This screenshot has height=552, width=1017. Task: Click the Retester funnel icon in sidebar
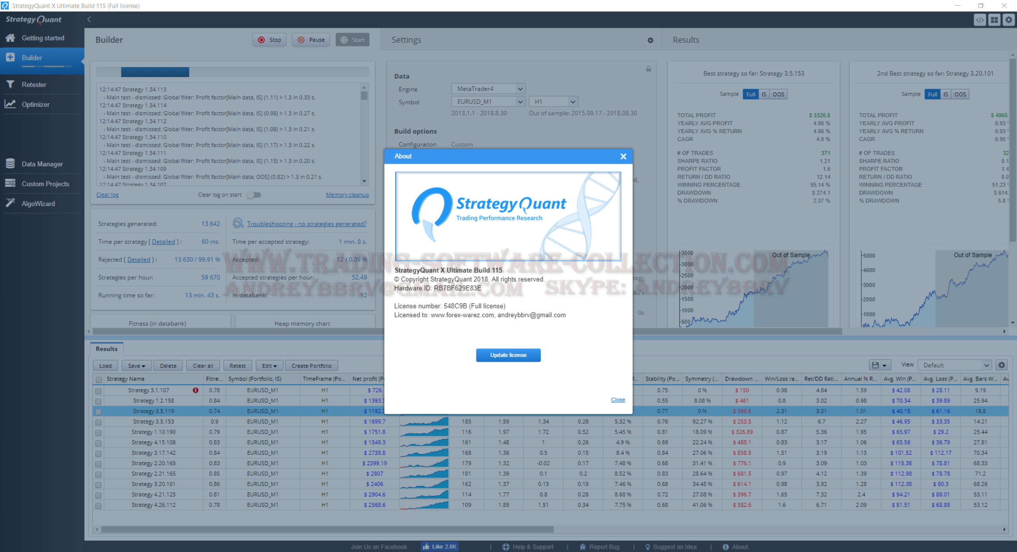coord(10,84)
